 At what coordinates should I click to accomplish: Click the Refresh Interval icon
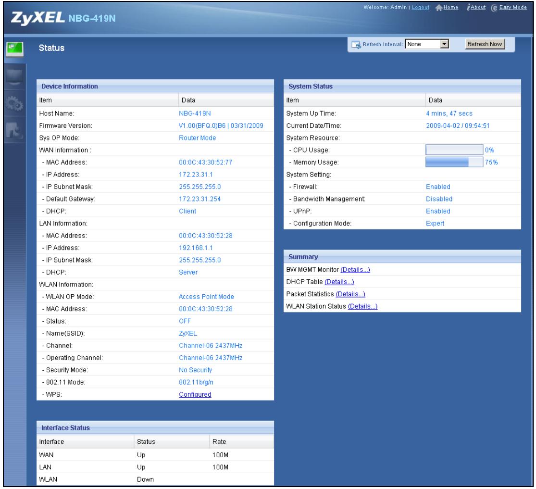coord(356,45)
